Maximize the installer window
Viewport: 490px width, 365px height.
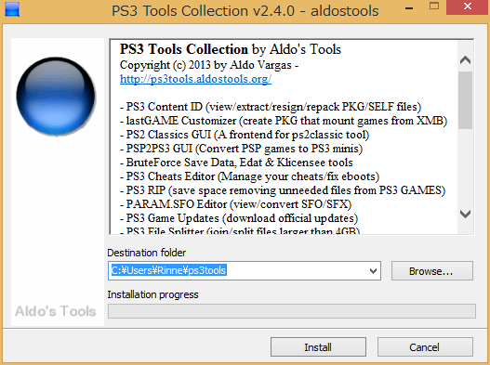(434, 7)
